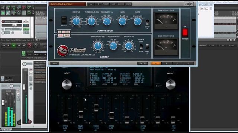Click the compressor GAIN knob
Viewport: 238px width, 133px height.
click(x=122, y=21)
